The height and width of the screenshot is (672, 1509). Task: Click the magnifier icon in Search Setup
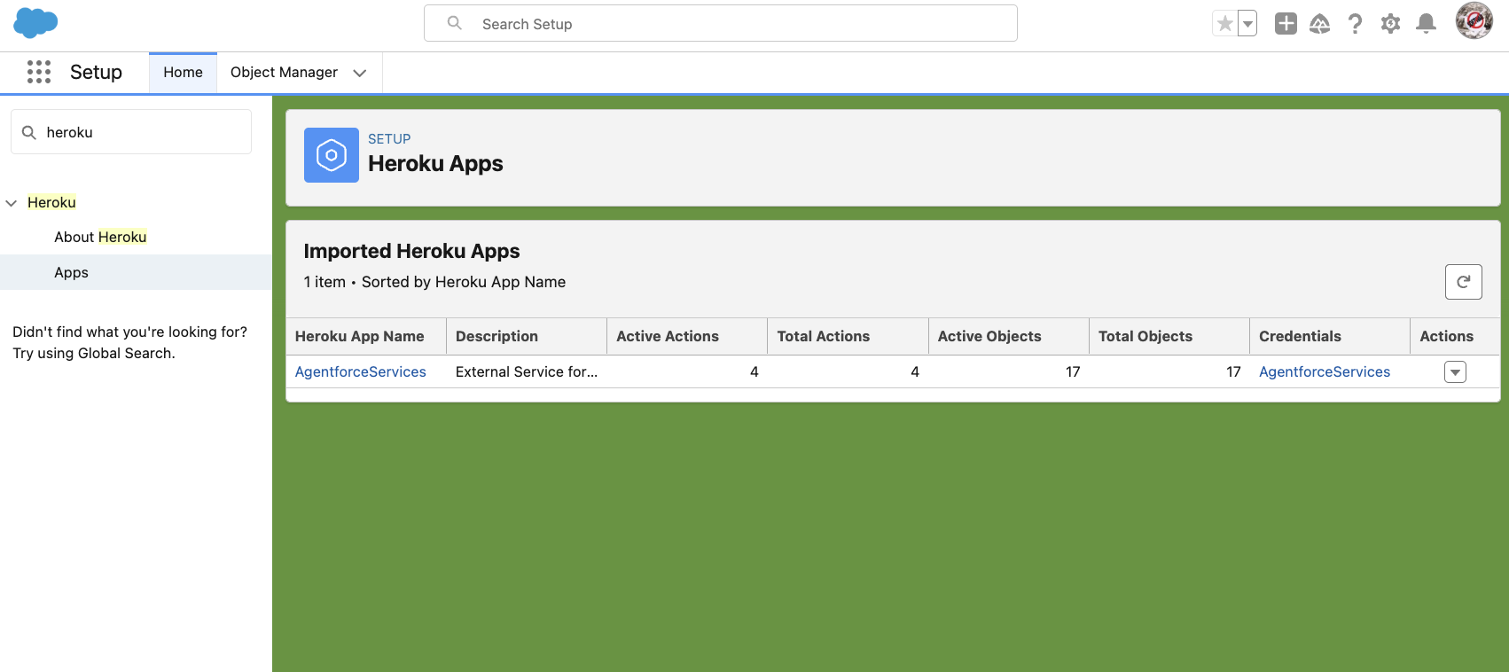click(x=455, y=23)
